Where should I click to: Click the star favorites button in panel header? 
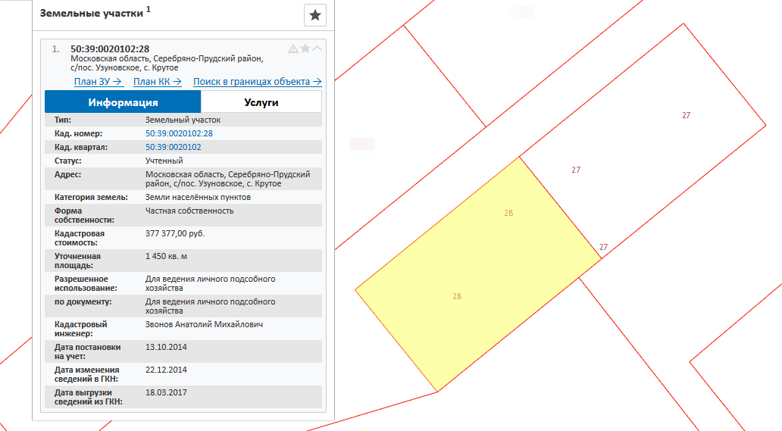tap(314, 15)
